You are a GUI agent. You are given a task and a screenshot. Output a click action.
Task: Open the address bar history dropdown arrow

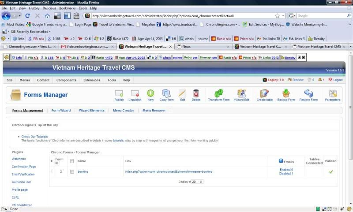pos(283,16)
